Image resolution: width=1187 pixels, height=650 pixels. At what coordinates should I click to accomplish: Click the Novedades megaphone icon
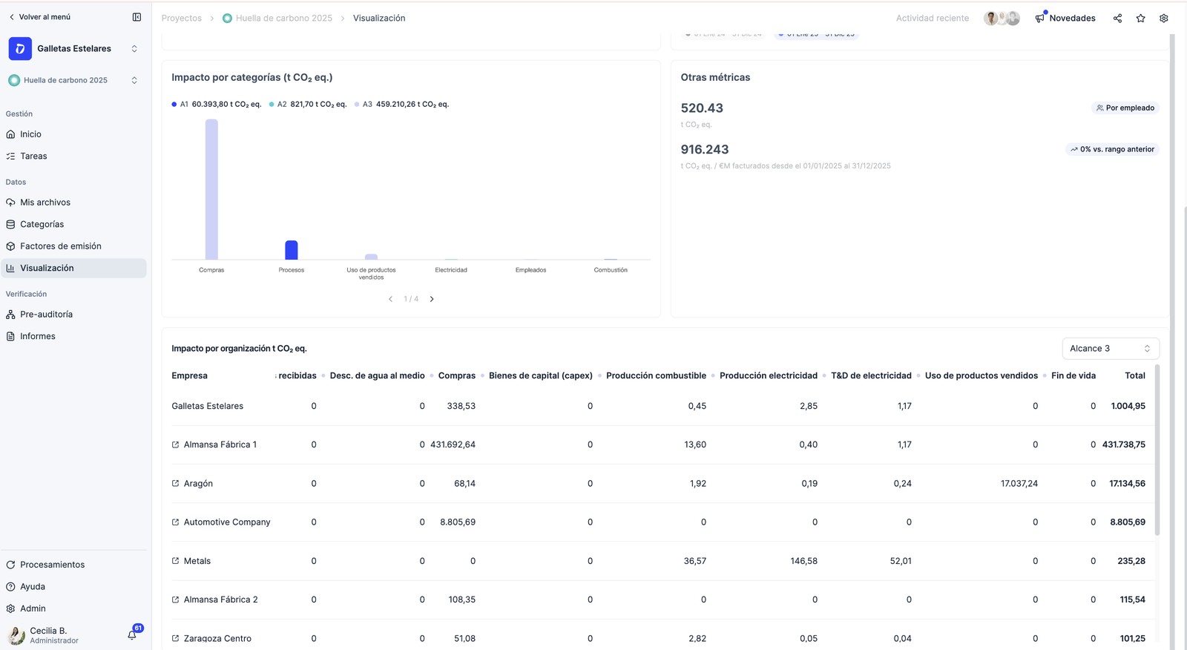[x=1039, y=19]
